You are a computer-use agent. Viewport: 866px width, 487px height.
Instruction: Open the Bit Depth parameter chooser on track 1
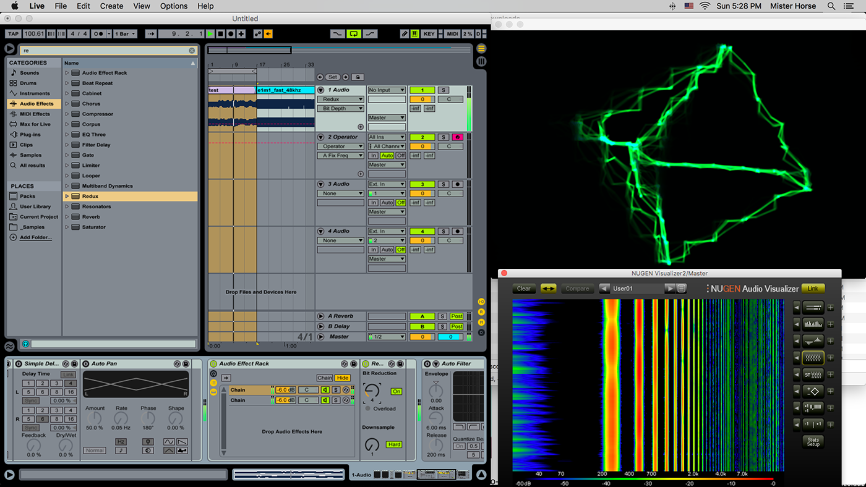[340, 108]
